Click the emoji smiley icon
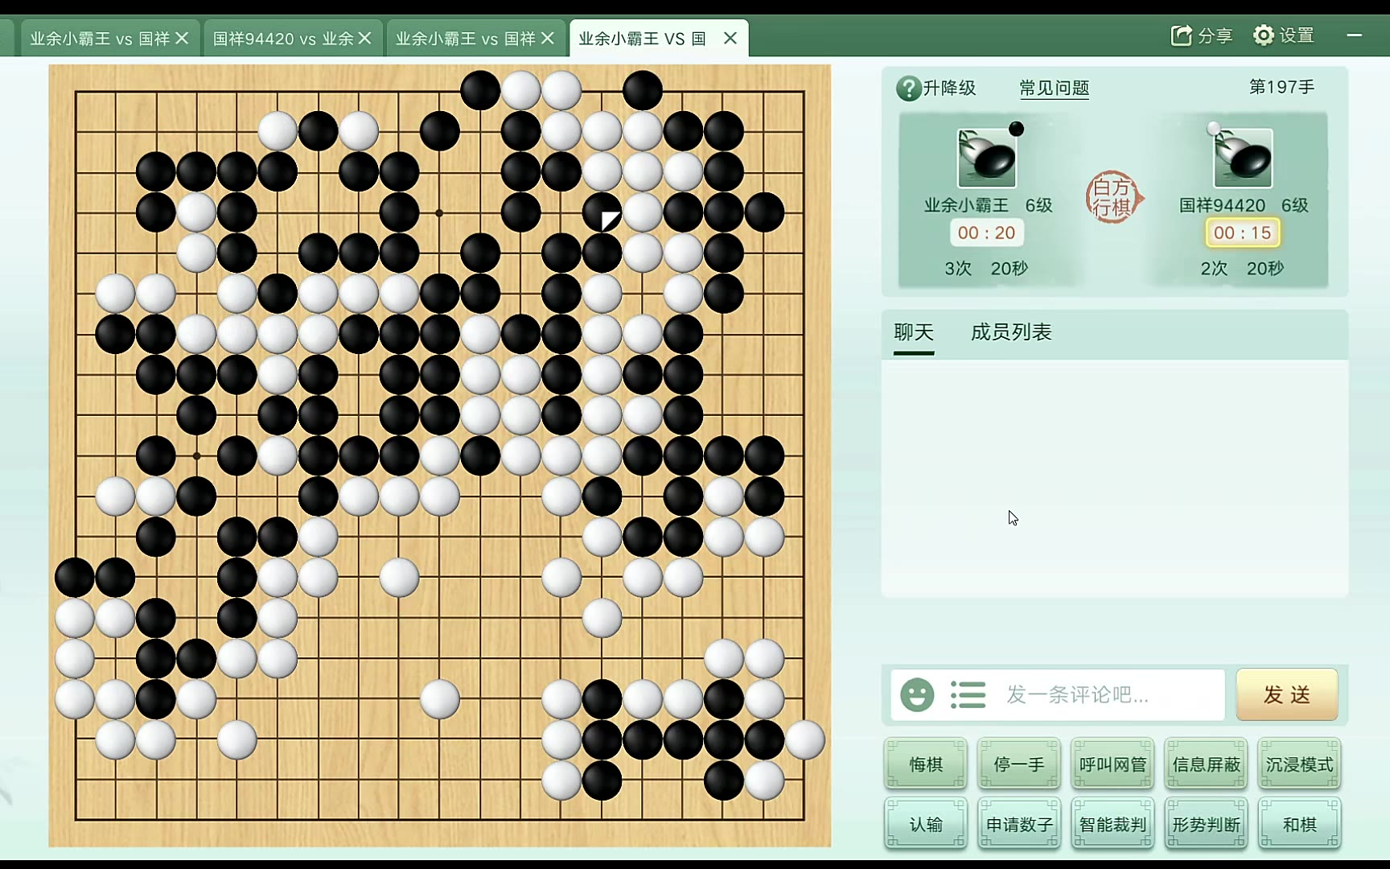This screenshot has width=1390, height=869. pyautogui.click(x=917, y=694)
